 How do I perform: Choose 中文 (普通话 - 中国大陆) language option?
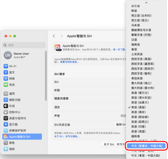click(146, 146)
